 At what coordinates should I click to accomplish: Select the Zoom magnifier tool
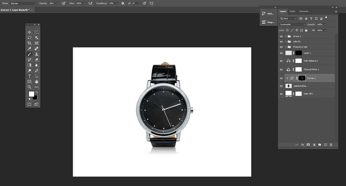pos(29,87)
